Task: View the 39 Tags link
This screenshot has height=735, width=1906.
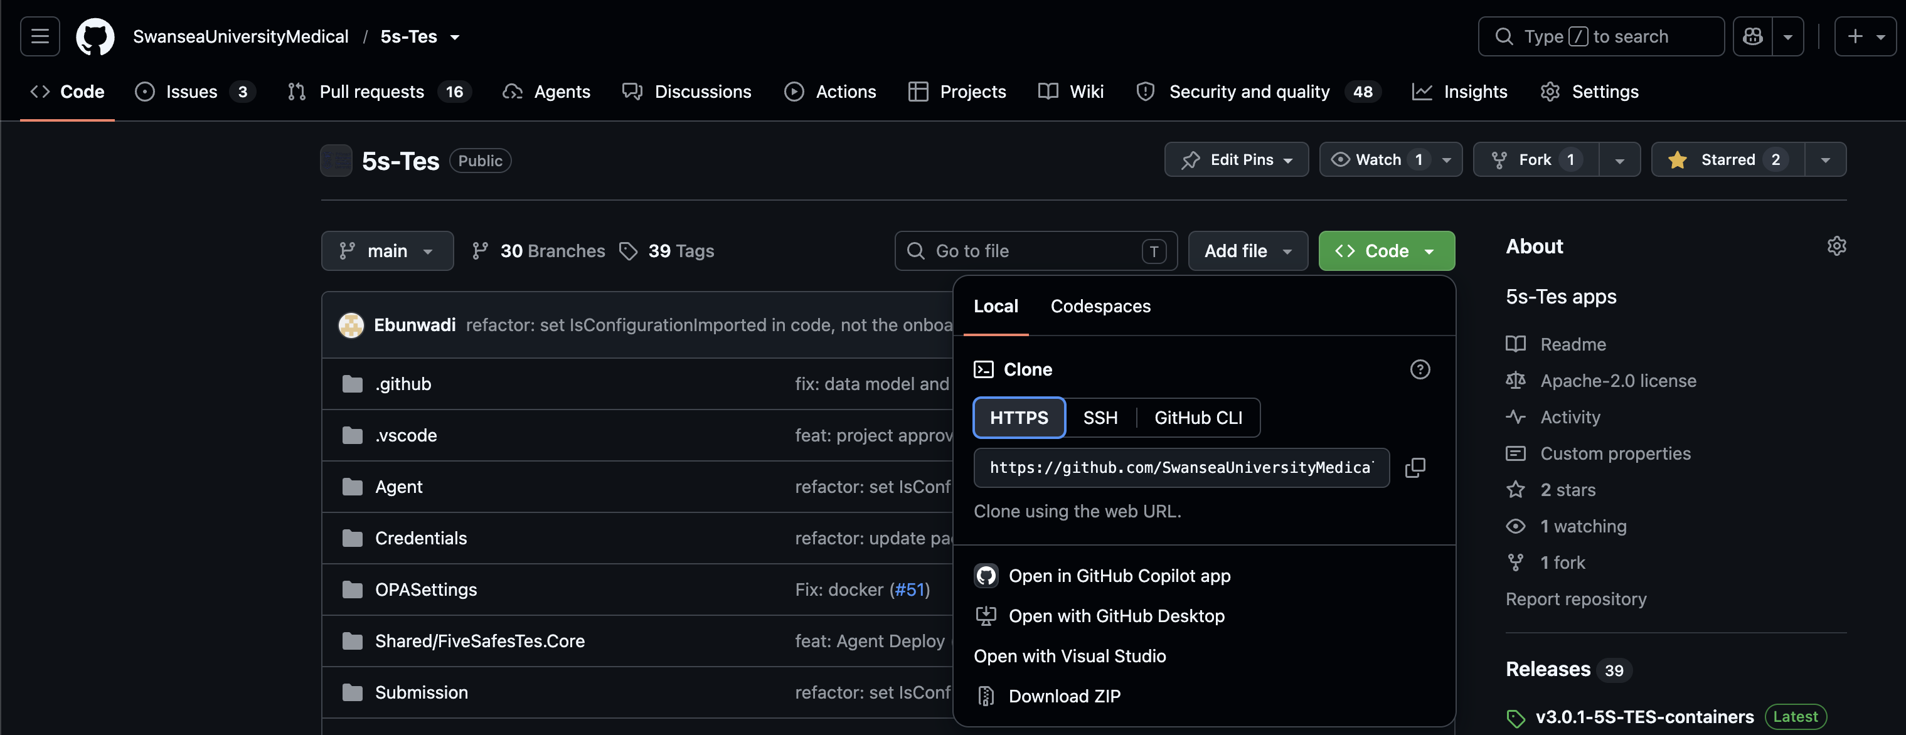Action: (x=667, y=251)
